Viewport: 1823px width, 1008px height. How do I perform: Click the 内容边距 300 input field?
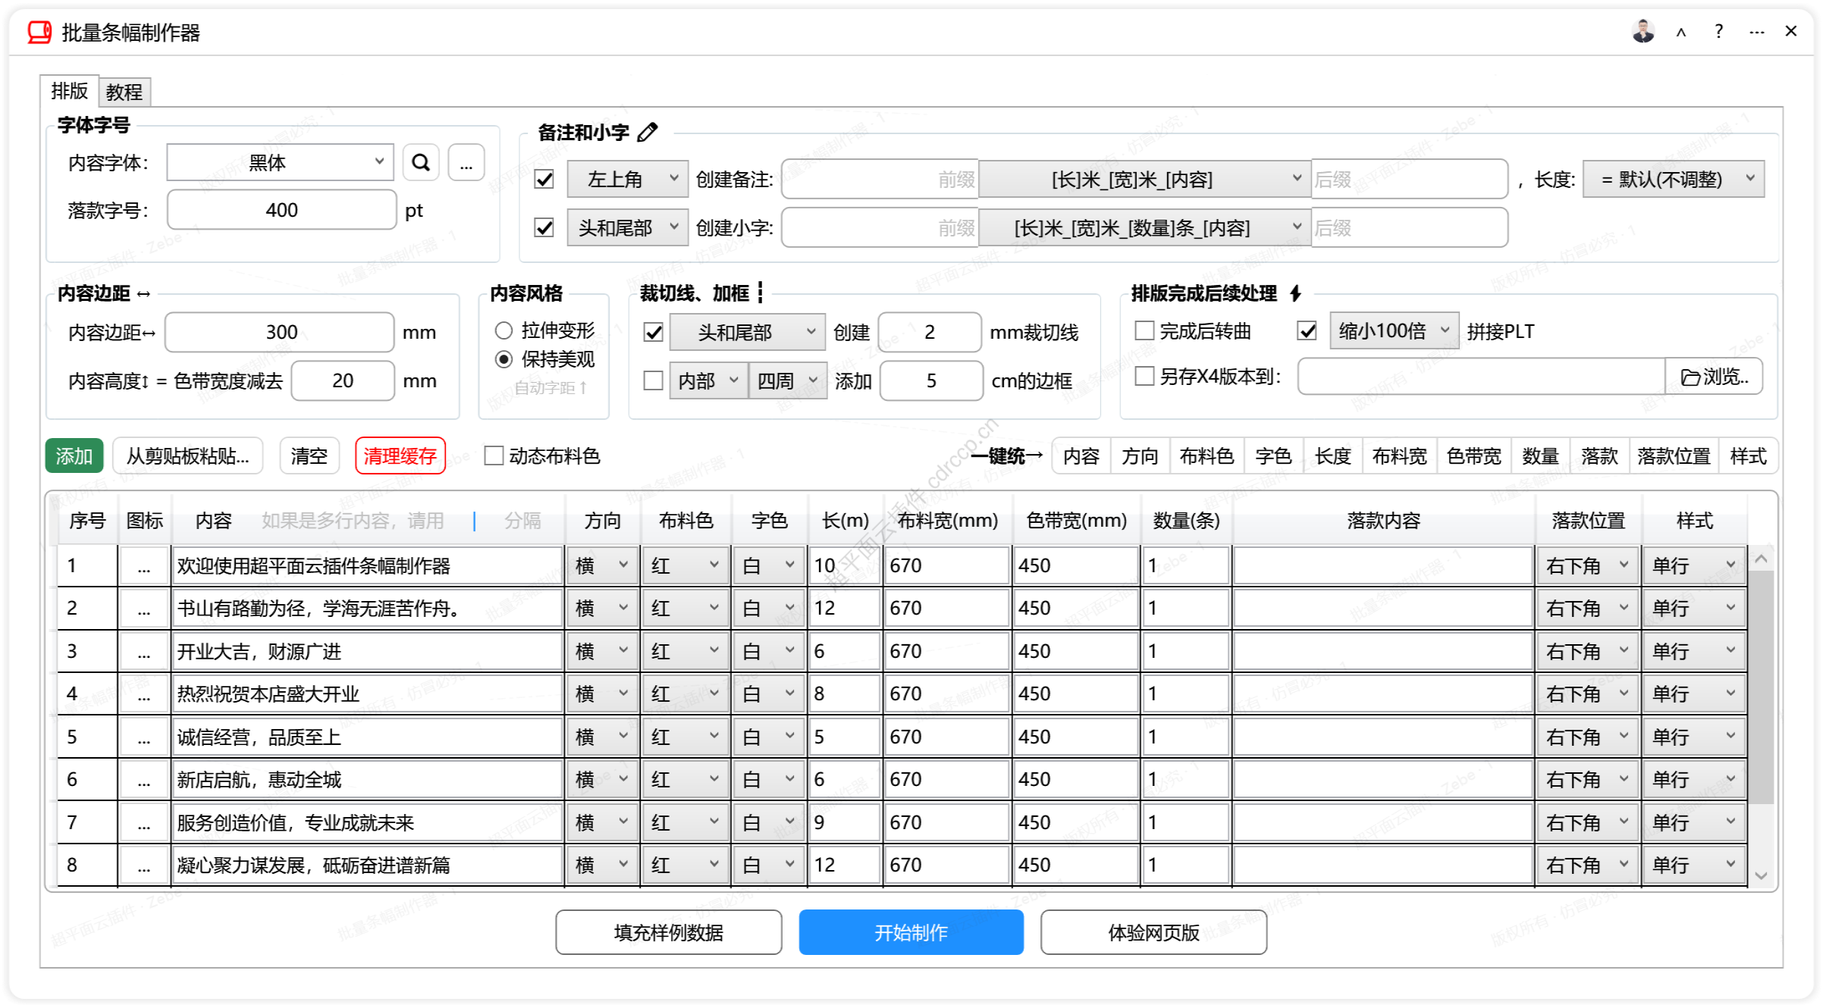coord(280,333)
